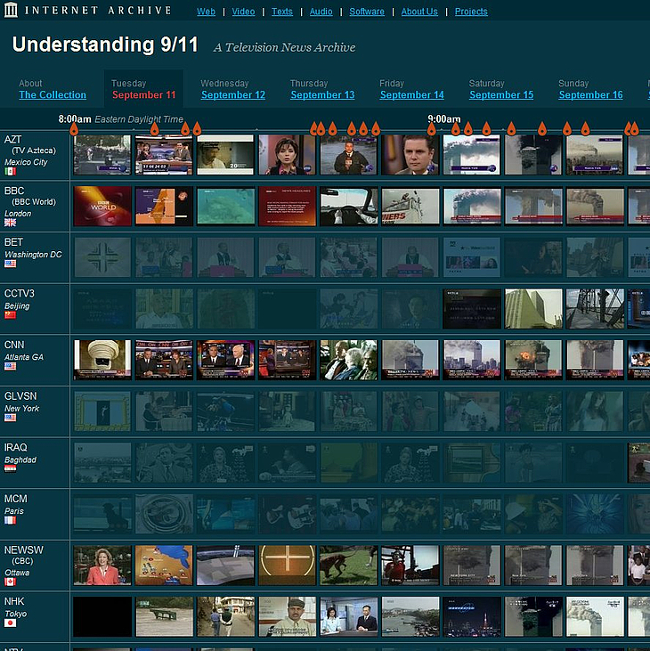This screenshot has height=651, width=650.
Task: Click the 'Eastern Daylight Time' label
Action: pos(139,119)
